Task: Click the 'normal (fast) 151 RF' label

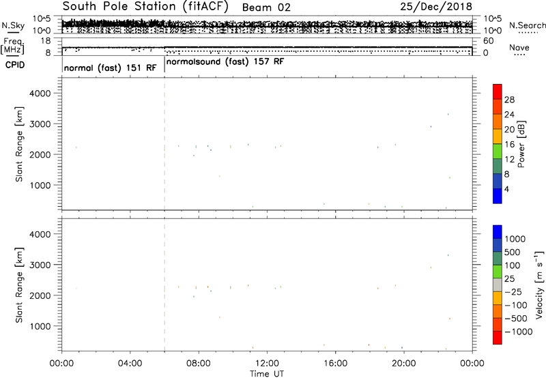Action: point(111,68)
